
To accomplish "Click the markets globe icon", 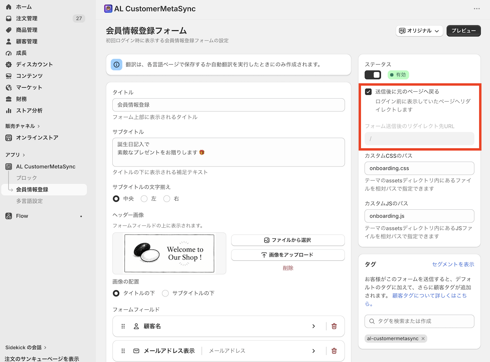I will (9, 88).
